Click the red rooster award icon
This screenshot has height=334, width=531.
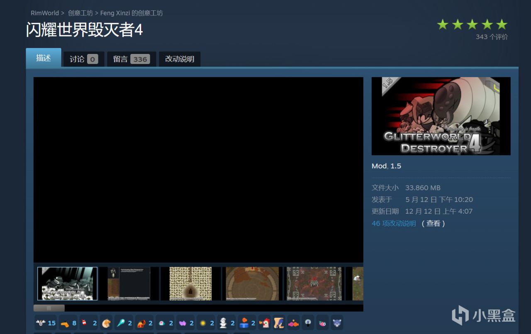264,323
